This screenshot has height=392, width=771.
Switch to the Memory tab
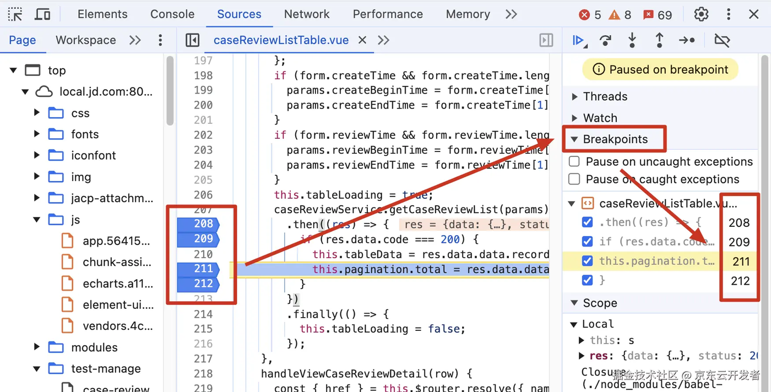(x=468, y=14)
